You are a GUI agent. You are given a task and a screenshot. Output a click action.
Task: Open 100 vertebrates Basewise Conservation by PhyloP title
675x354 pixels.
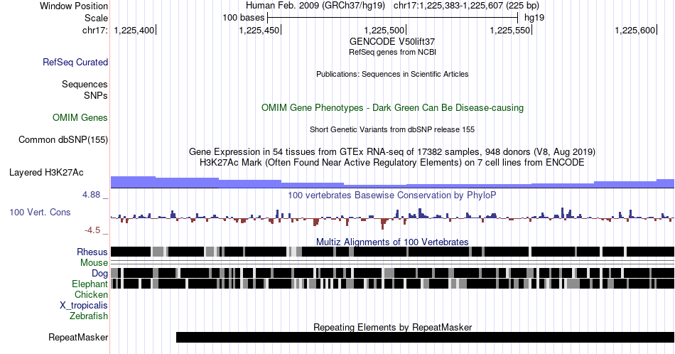pos(392,195)
